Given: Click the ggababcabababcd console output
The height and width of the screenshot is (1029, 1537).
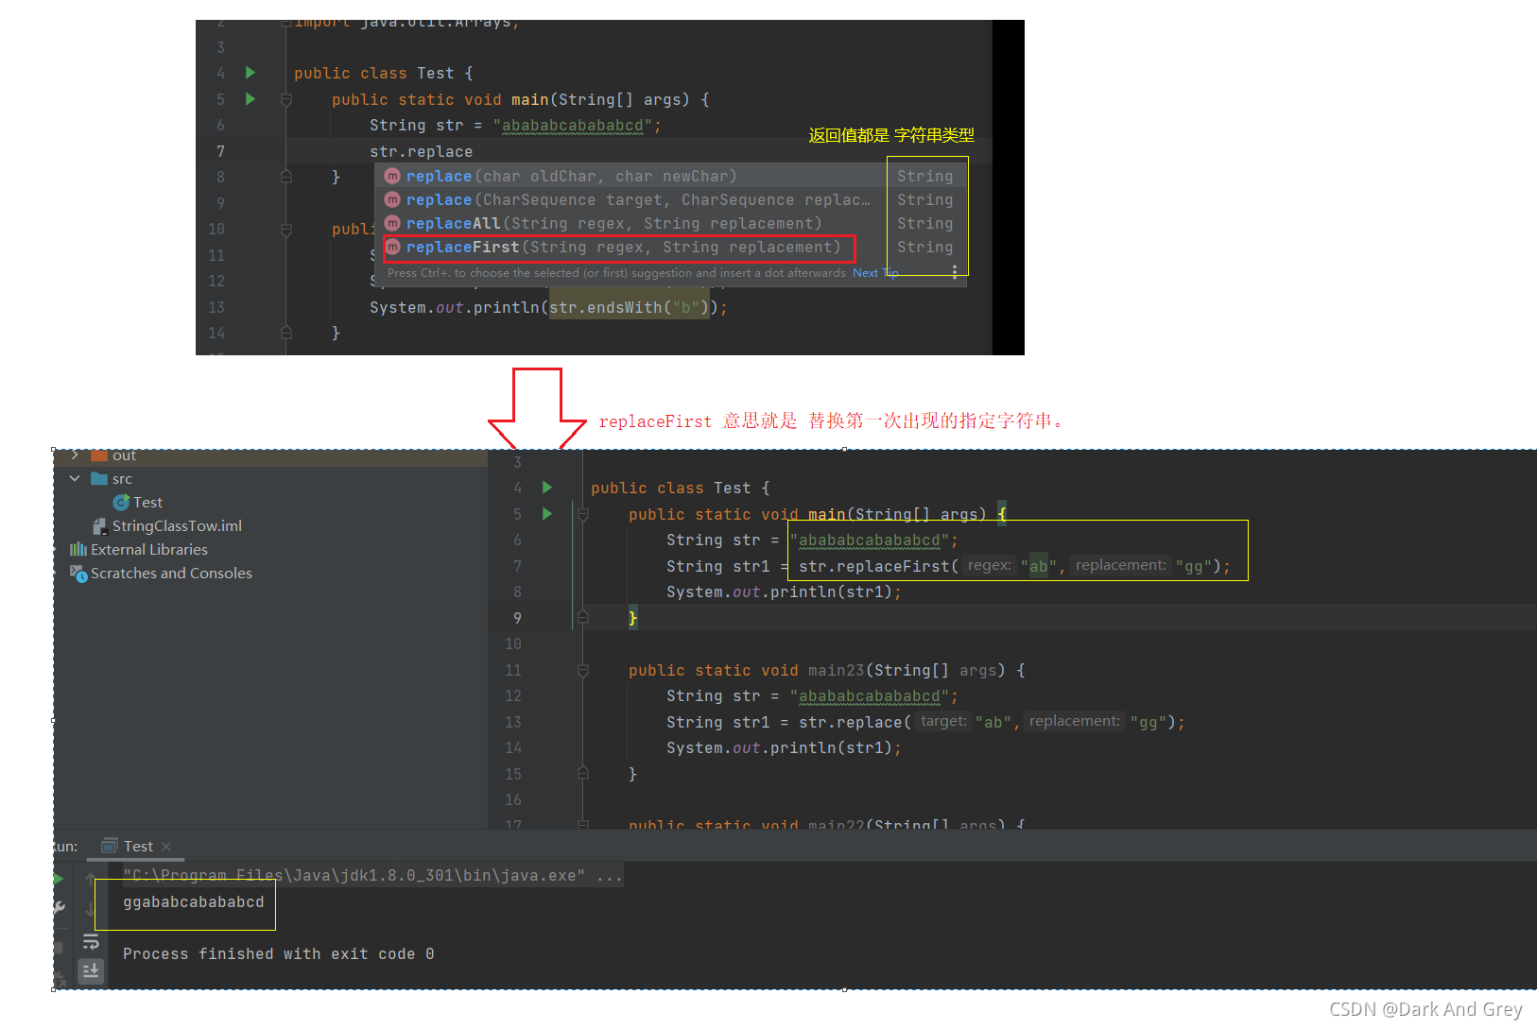Looking at the screenshot, I should point(194,902).
